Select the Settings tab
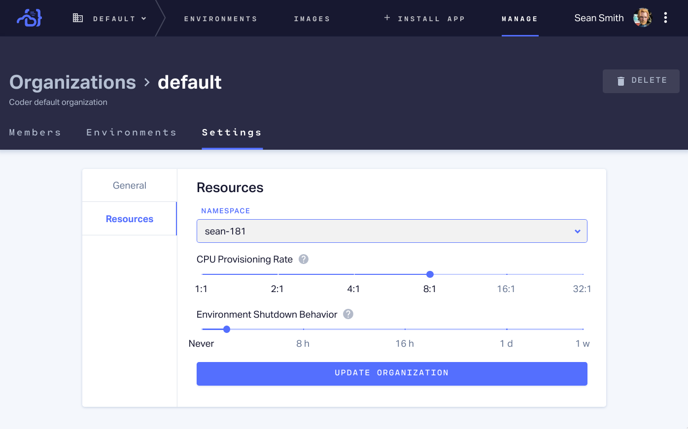The width and height of the screenshot is (688, 429). pos(232,132)
